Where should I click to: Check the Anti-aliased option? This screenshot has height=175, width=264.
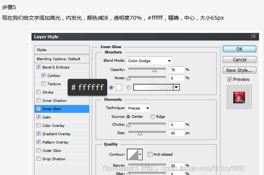[x=150, y=155]
